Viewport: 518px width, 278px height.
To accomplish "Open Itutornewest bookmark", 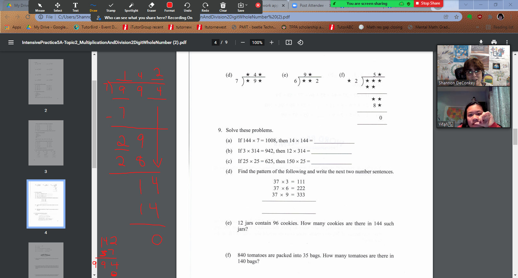I will pyautogui.click(x=212, y=27).
